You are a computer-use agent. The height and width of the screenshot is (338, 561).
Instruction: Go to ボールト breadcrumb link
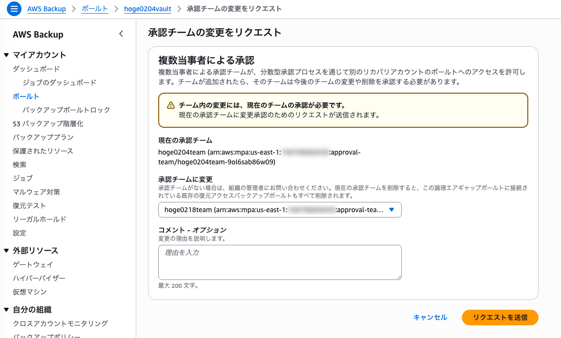pos(95,9)
